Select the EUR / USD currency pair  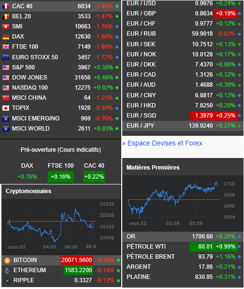pos(141,3)
